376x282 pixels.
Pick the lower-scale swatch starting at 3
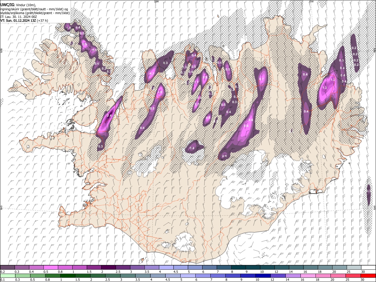click(128, 276)
